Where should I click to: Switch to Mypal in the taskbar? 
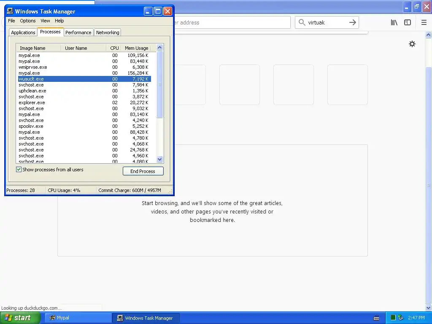pos(78,318)
